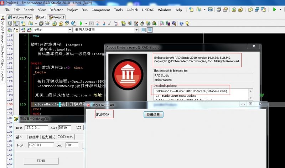This screenshot has width=285, height=168.
Task: Click ECHO button in MsgCli window
Action: coord(41,161)
